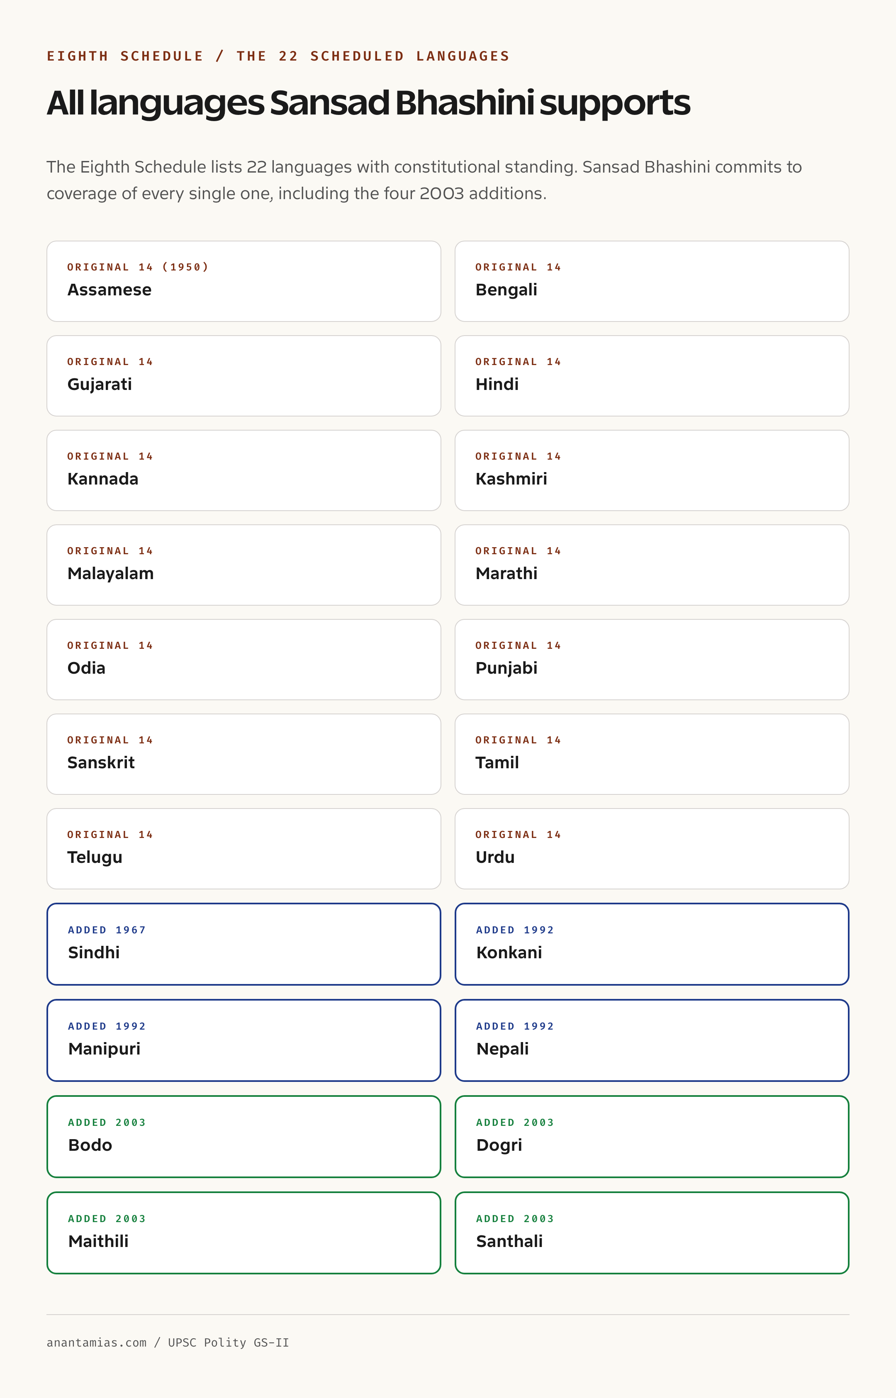This screenshot has width=896, height=1398.
Task: Click the Maithili card
Action: 244,1233
